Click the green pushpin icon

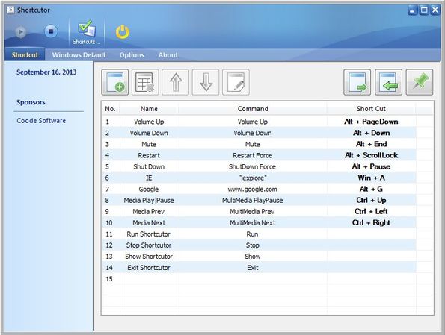(420, 82)
